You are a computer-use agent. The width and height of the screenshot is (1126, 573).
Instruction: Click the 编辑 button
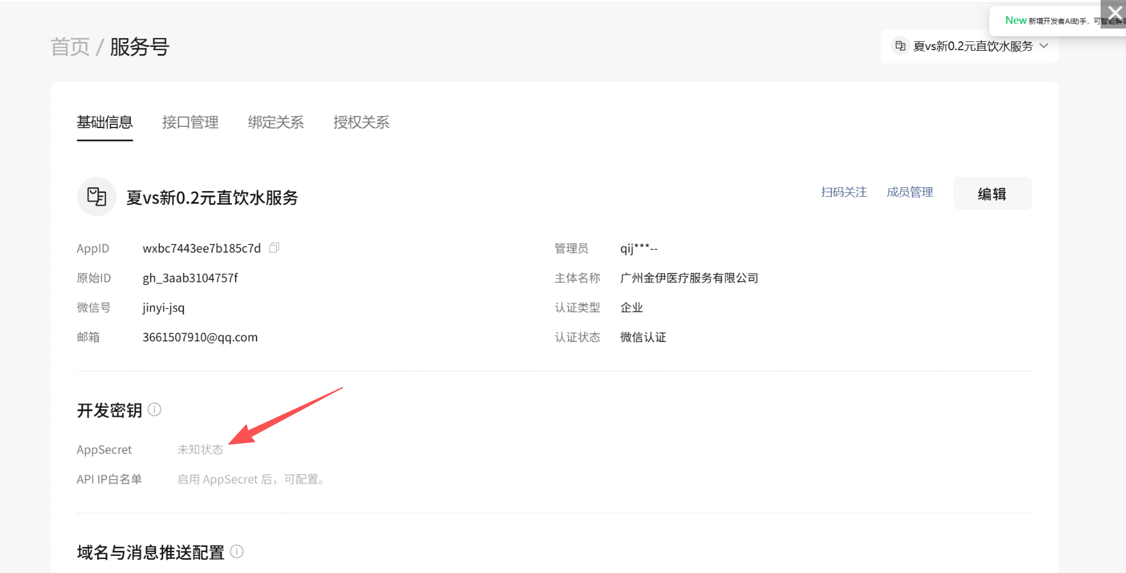click(992, 194)
